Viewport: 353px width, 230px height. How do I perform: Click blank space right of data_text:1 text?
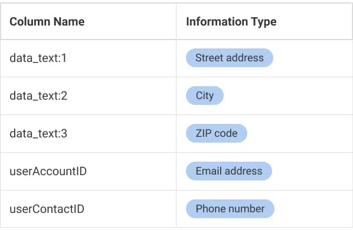tap(121, 58)
